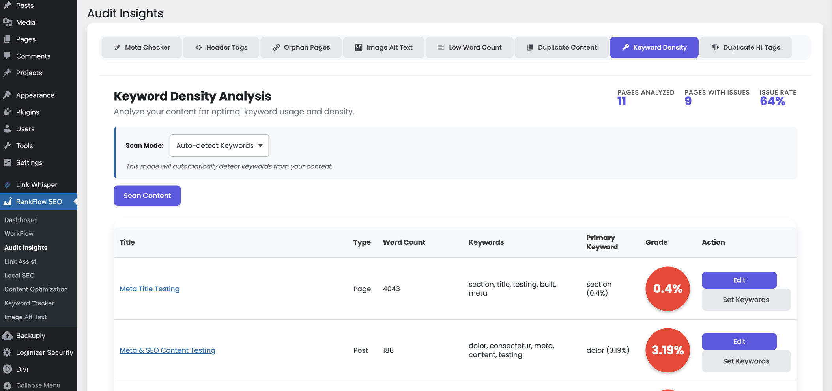Screen dimensions: 832x391
Task: Click the Grade column header
Action: point(656,242)
